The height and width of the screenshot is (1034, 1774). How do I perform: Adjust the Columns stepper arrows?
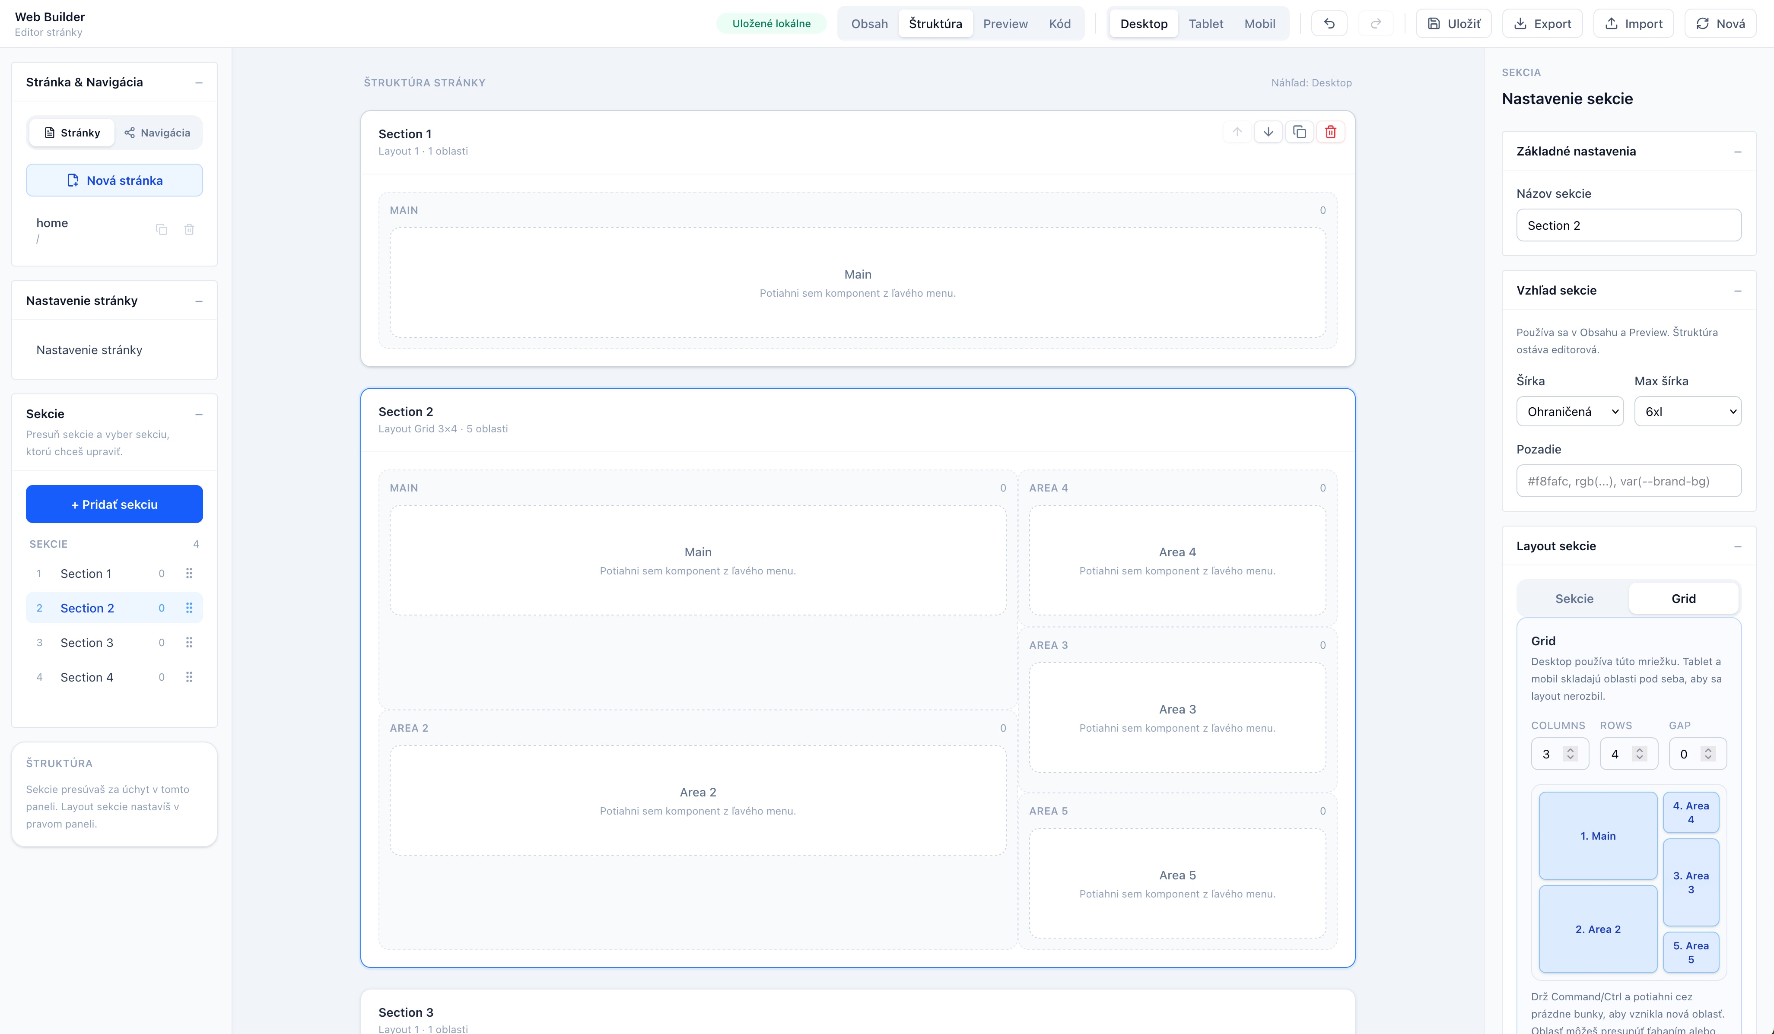pos(1570,754)
